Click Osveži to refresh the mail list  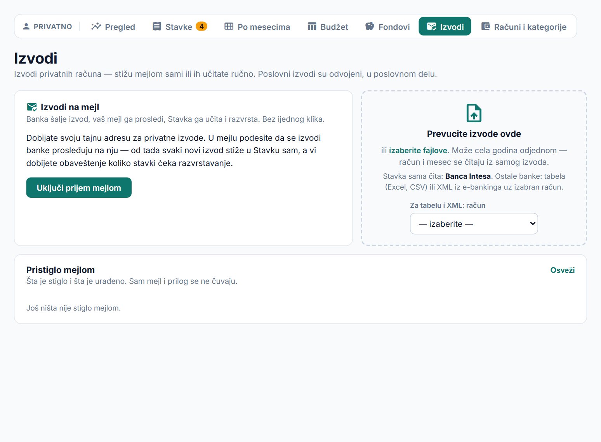point(563,270)
